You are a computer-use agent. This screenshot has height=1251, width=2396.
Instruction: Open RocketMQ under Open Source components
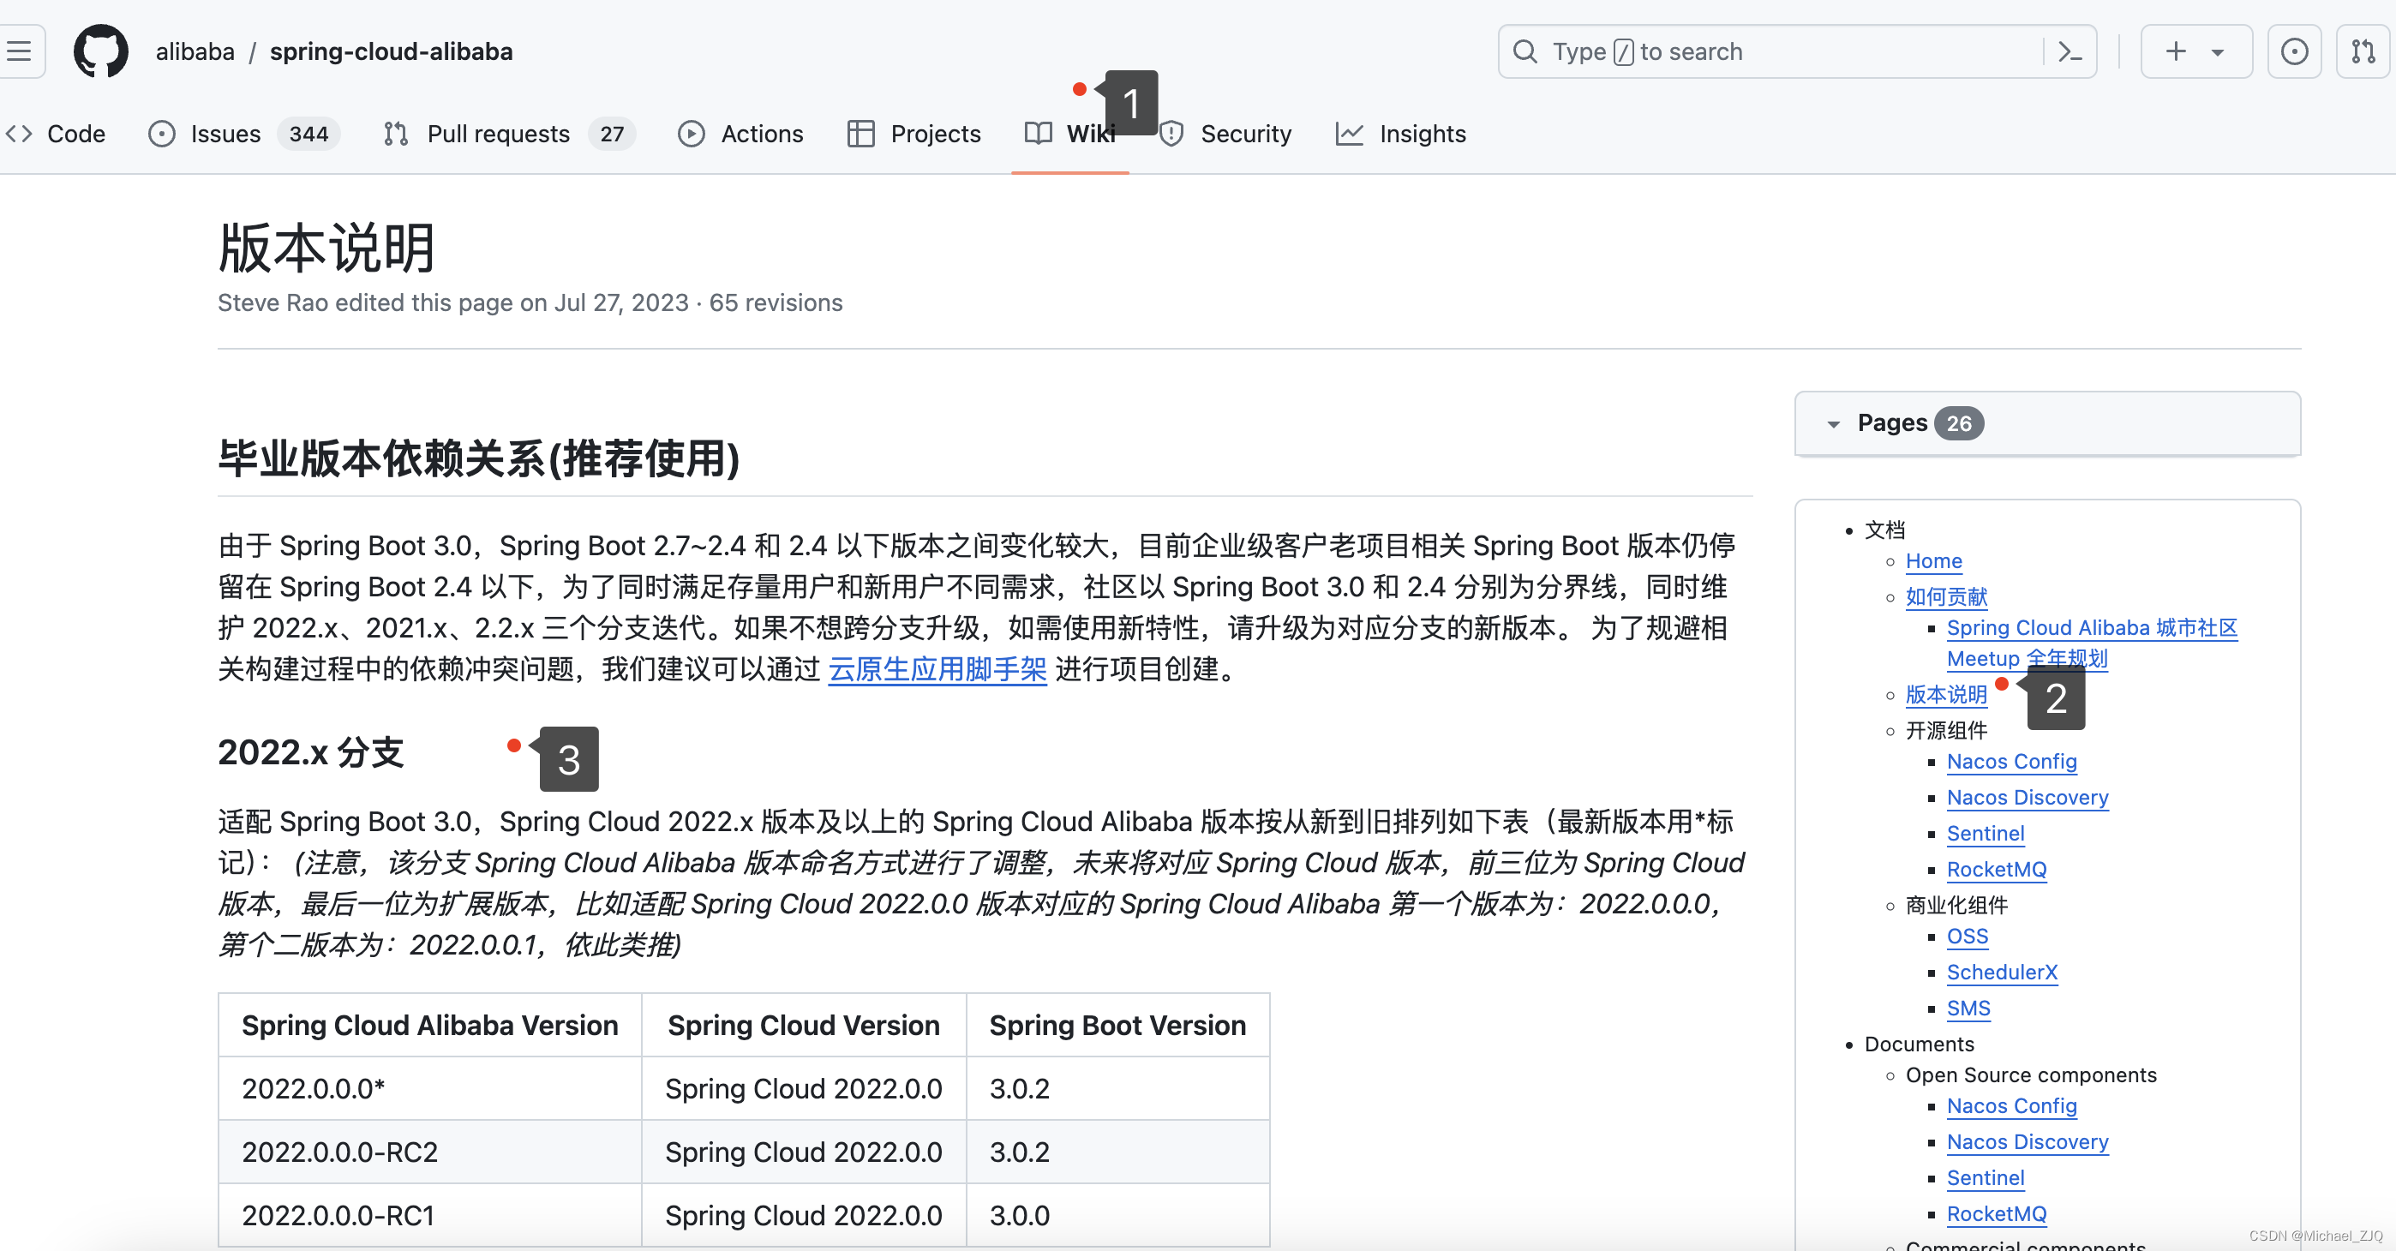(1997, 1215)
